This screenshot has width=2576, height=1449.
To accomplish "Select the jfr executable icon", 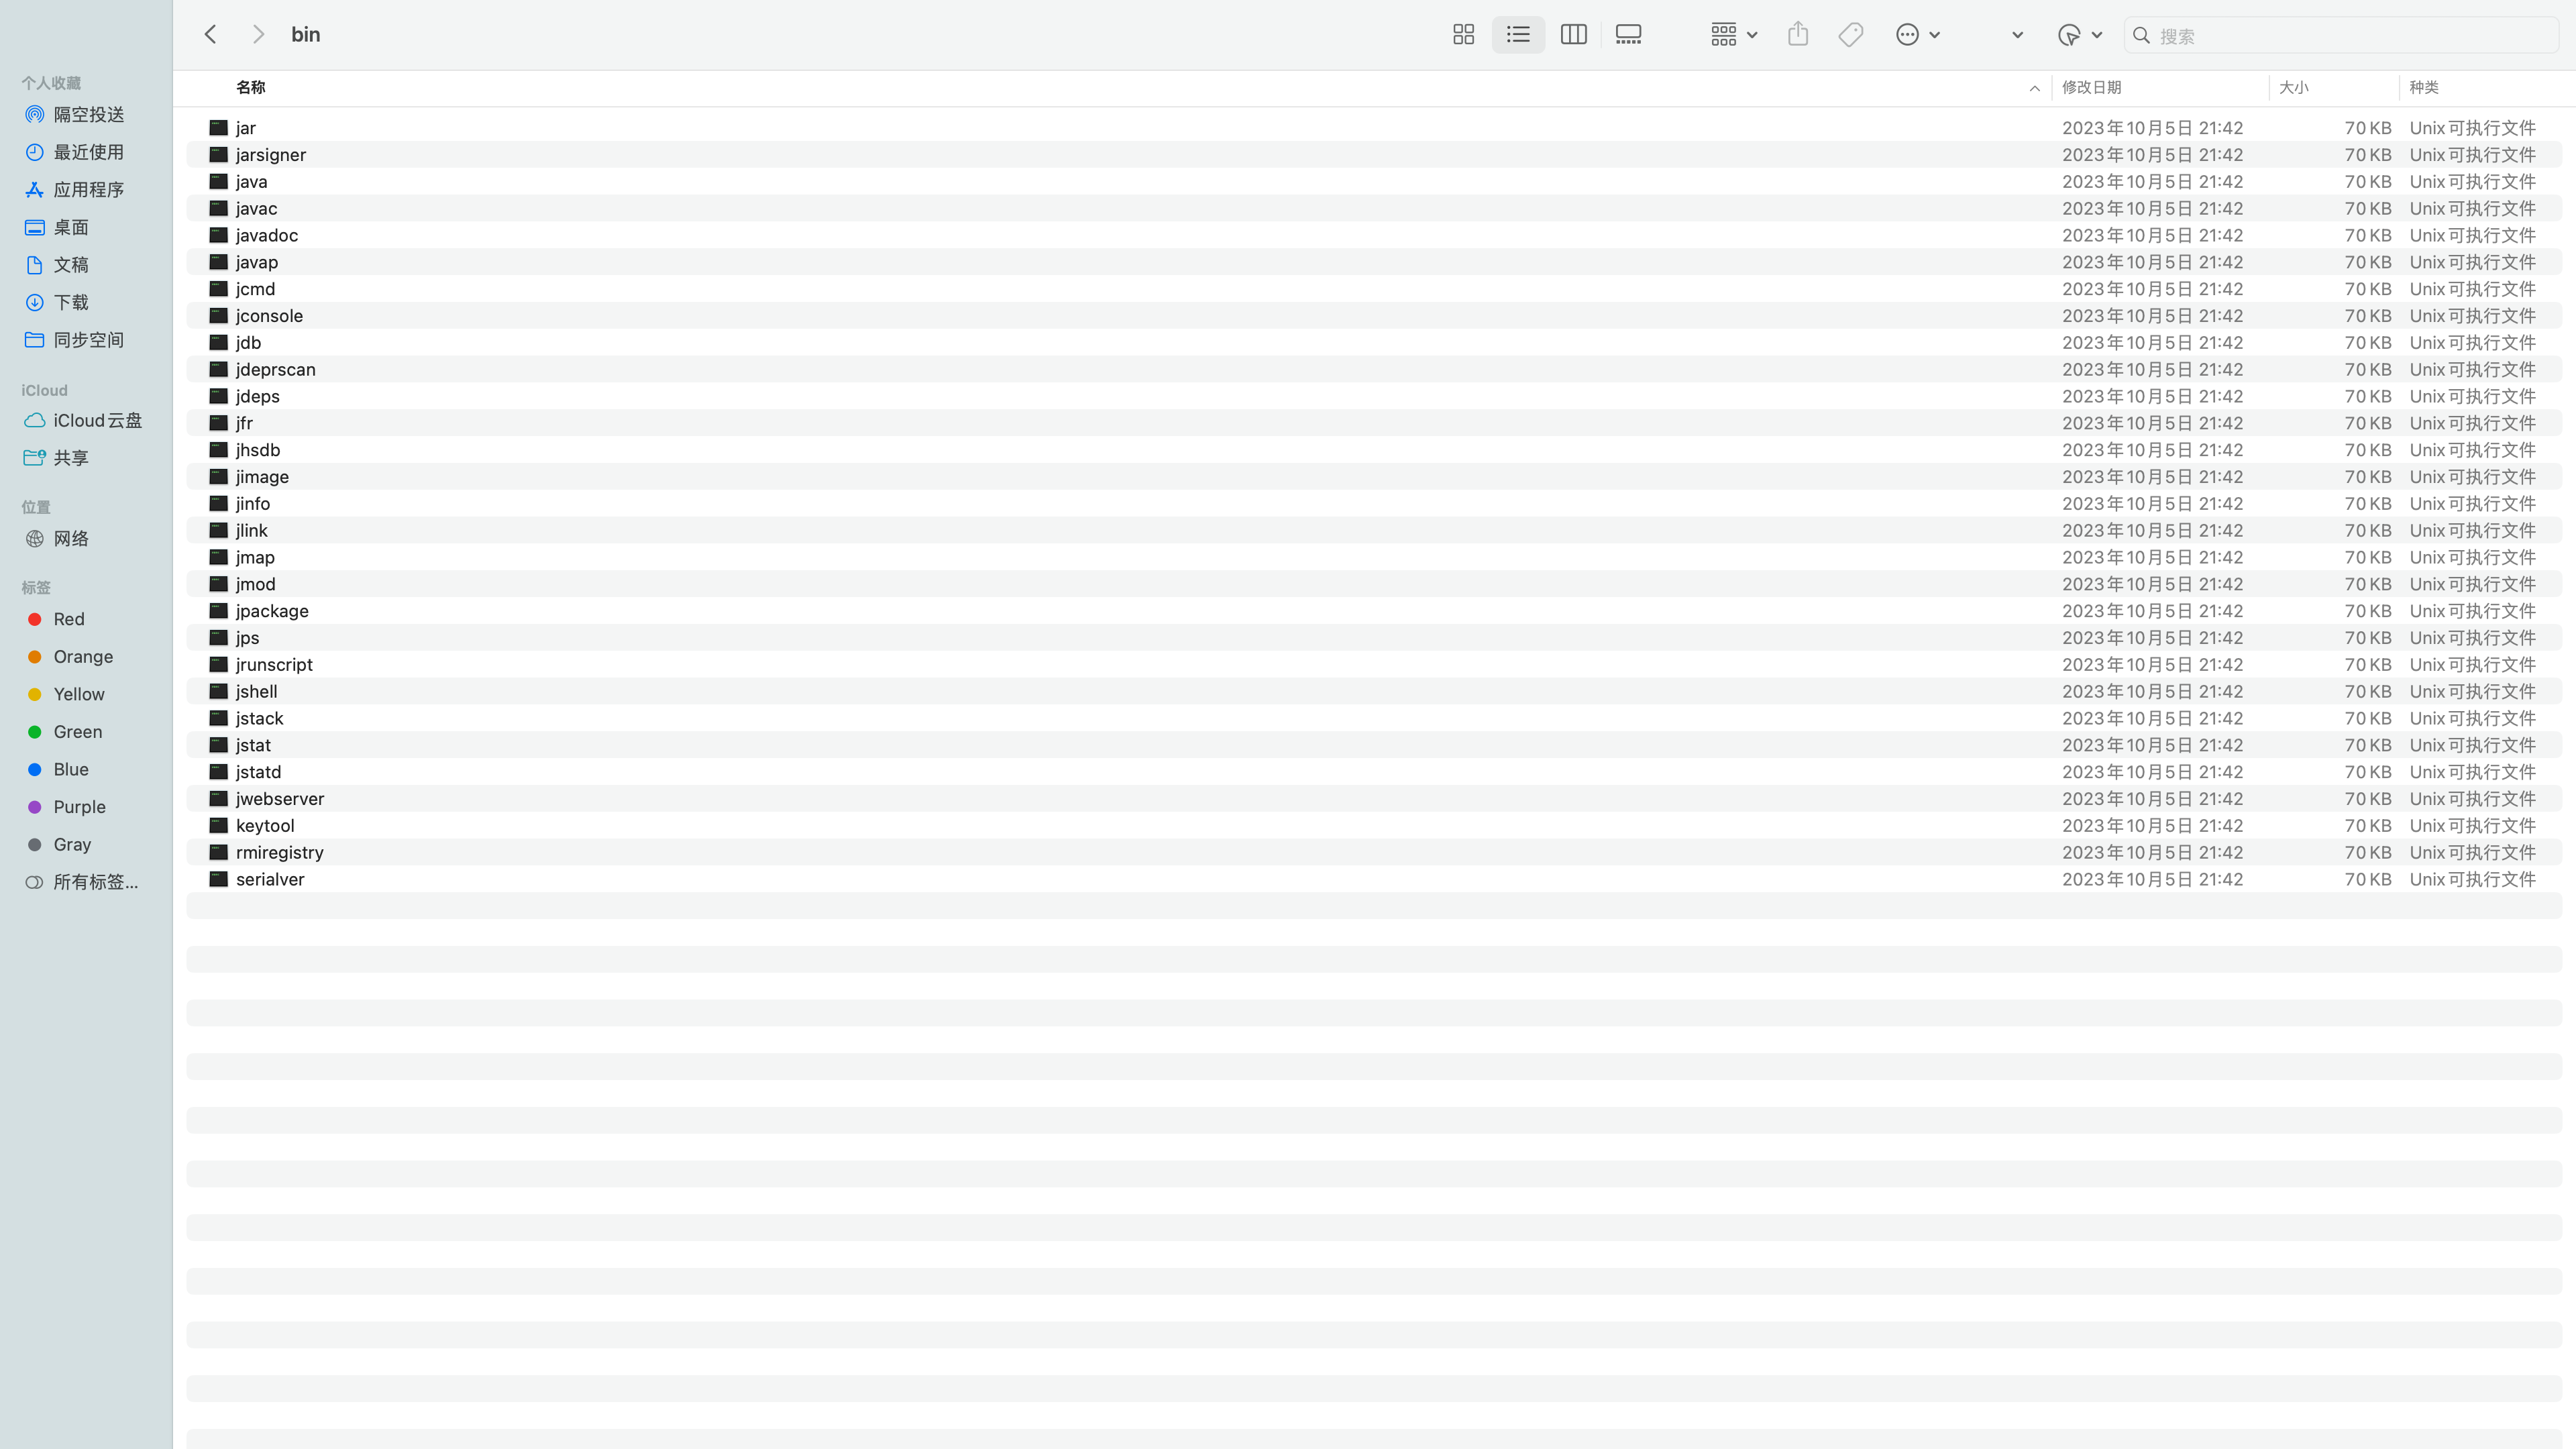I will [218, 423].
